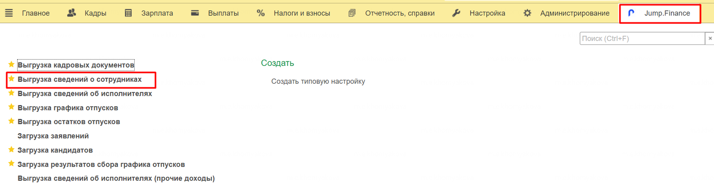Click the Выплаты card icon
This screenshot has width=714, height=196.
(195, 13)
